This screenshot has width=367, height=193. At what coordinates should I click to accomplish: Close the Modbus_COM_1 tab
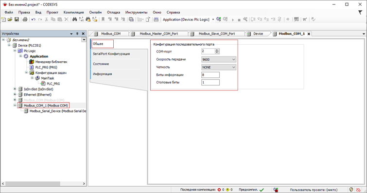click(309, 34)
